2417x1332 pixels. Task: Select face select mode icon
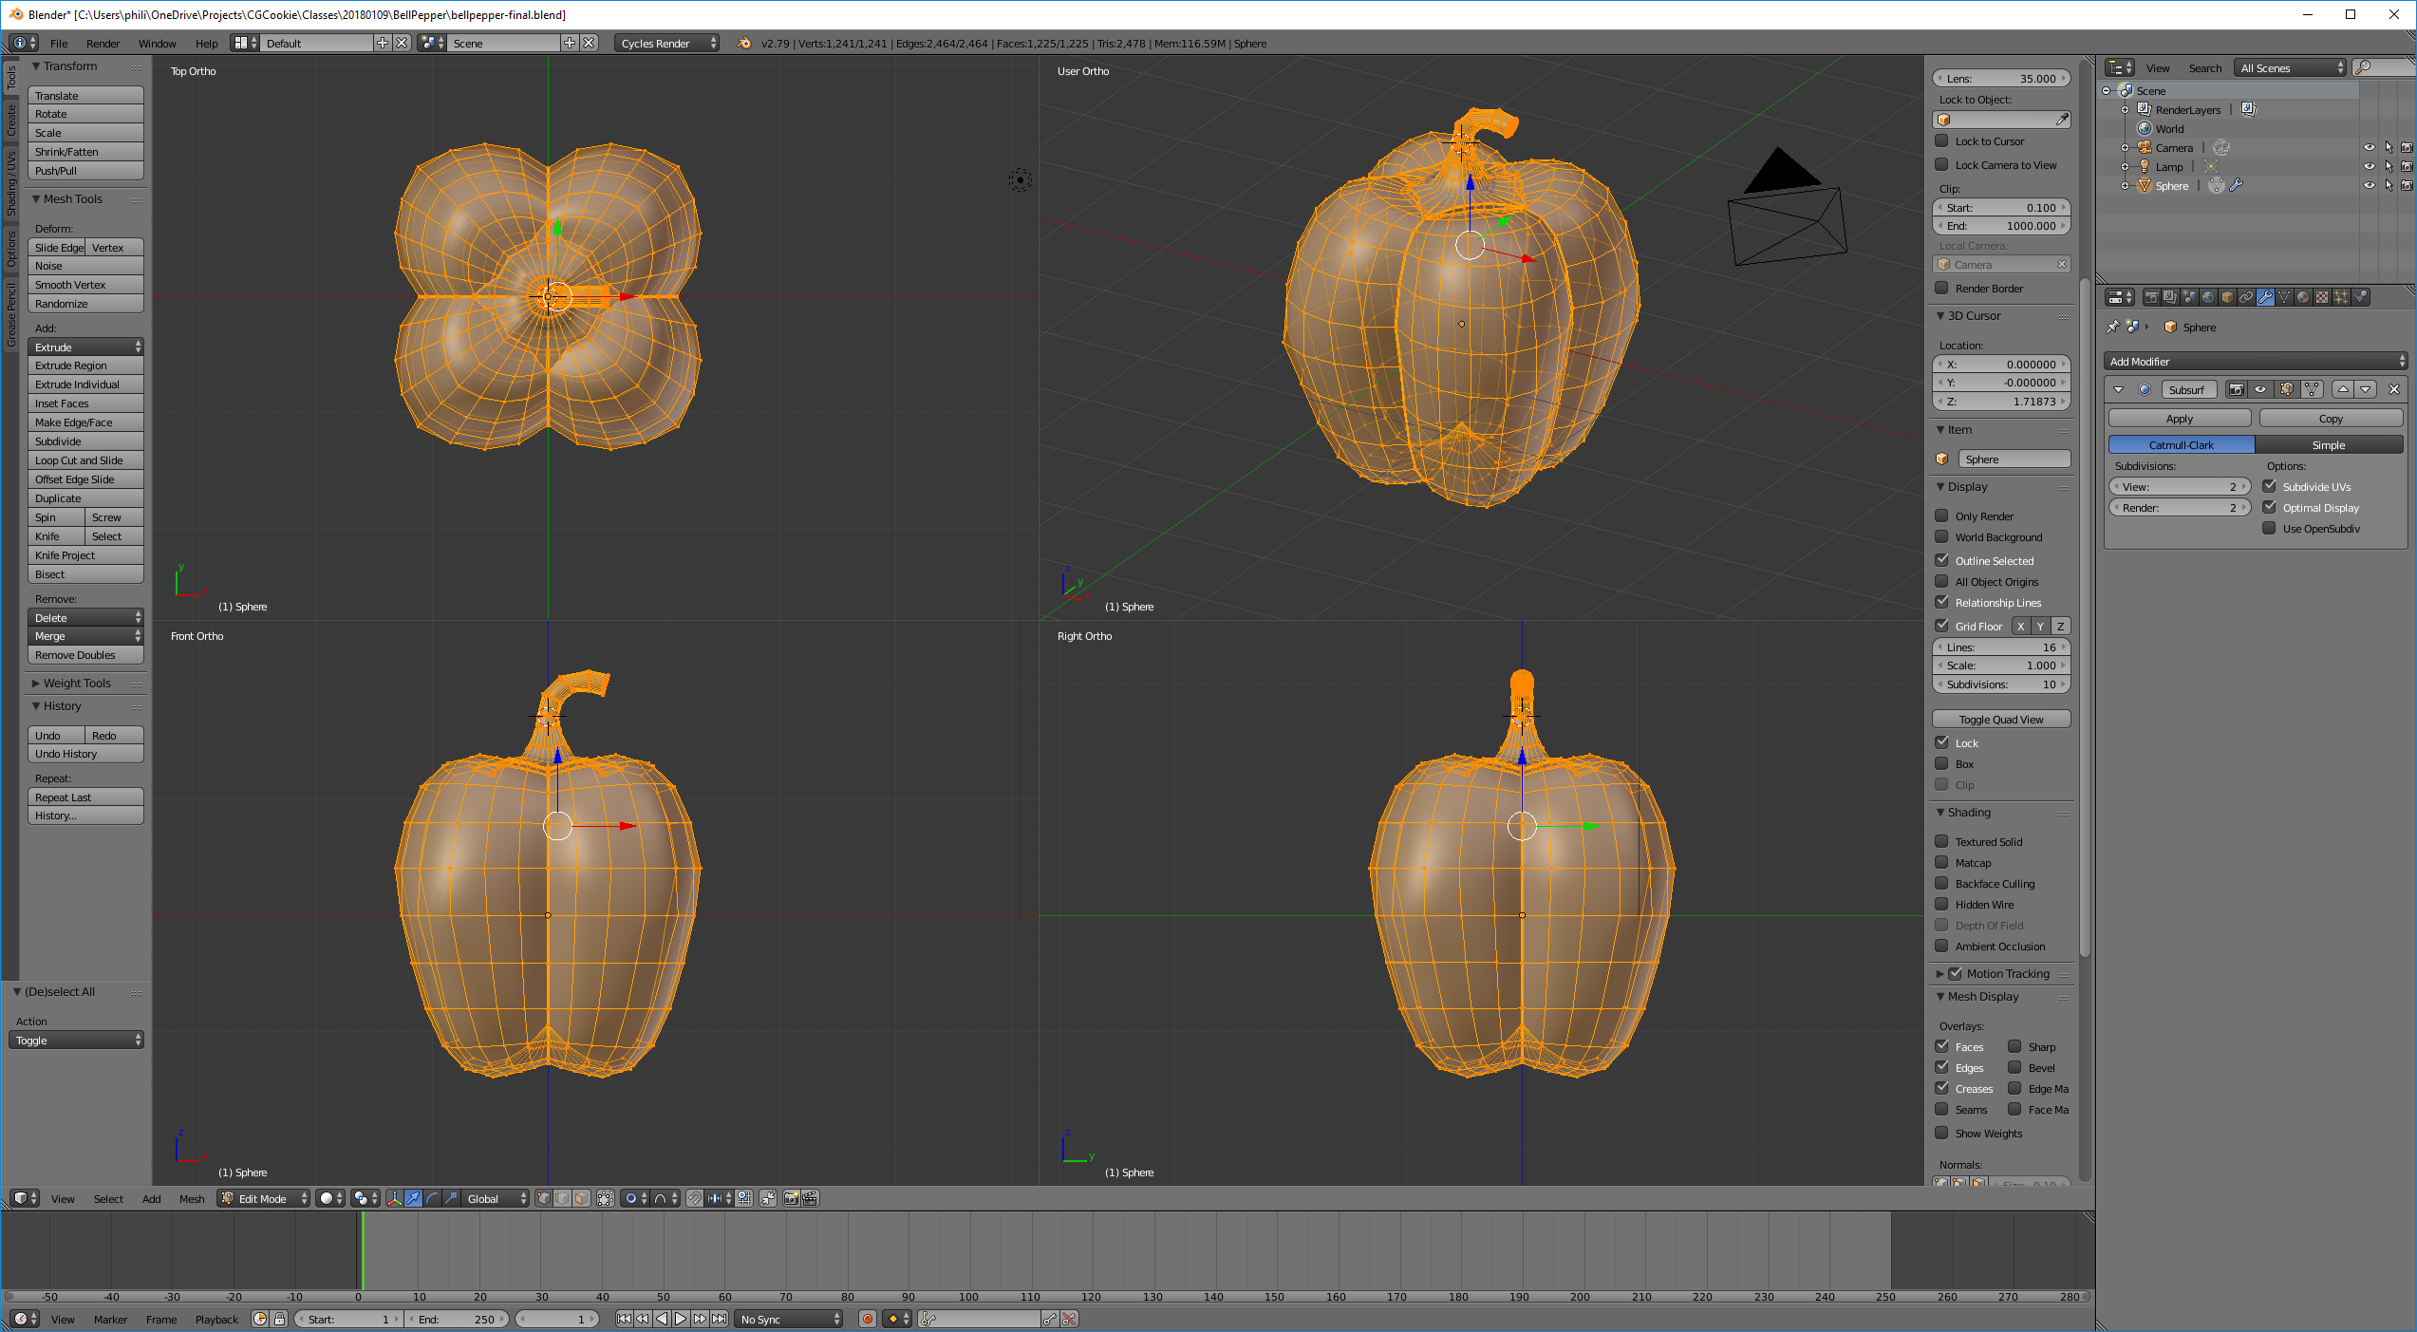pos(581,1198)
